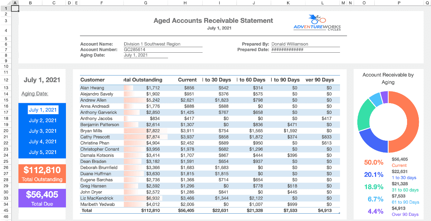Click the $112,810 Total Outstanding card
Screen dimensions: 431x221
coord(42,174)
